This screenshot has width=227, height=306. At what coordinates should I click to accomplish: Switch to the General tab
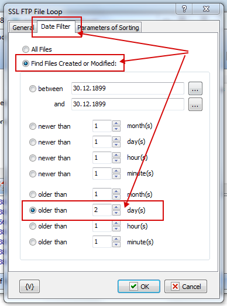[x=23, y=28]
